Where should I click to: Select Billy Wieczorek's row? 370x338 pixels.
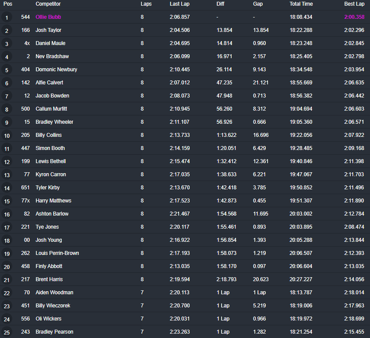click(53, 306)
